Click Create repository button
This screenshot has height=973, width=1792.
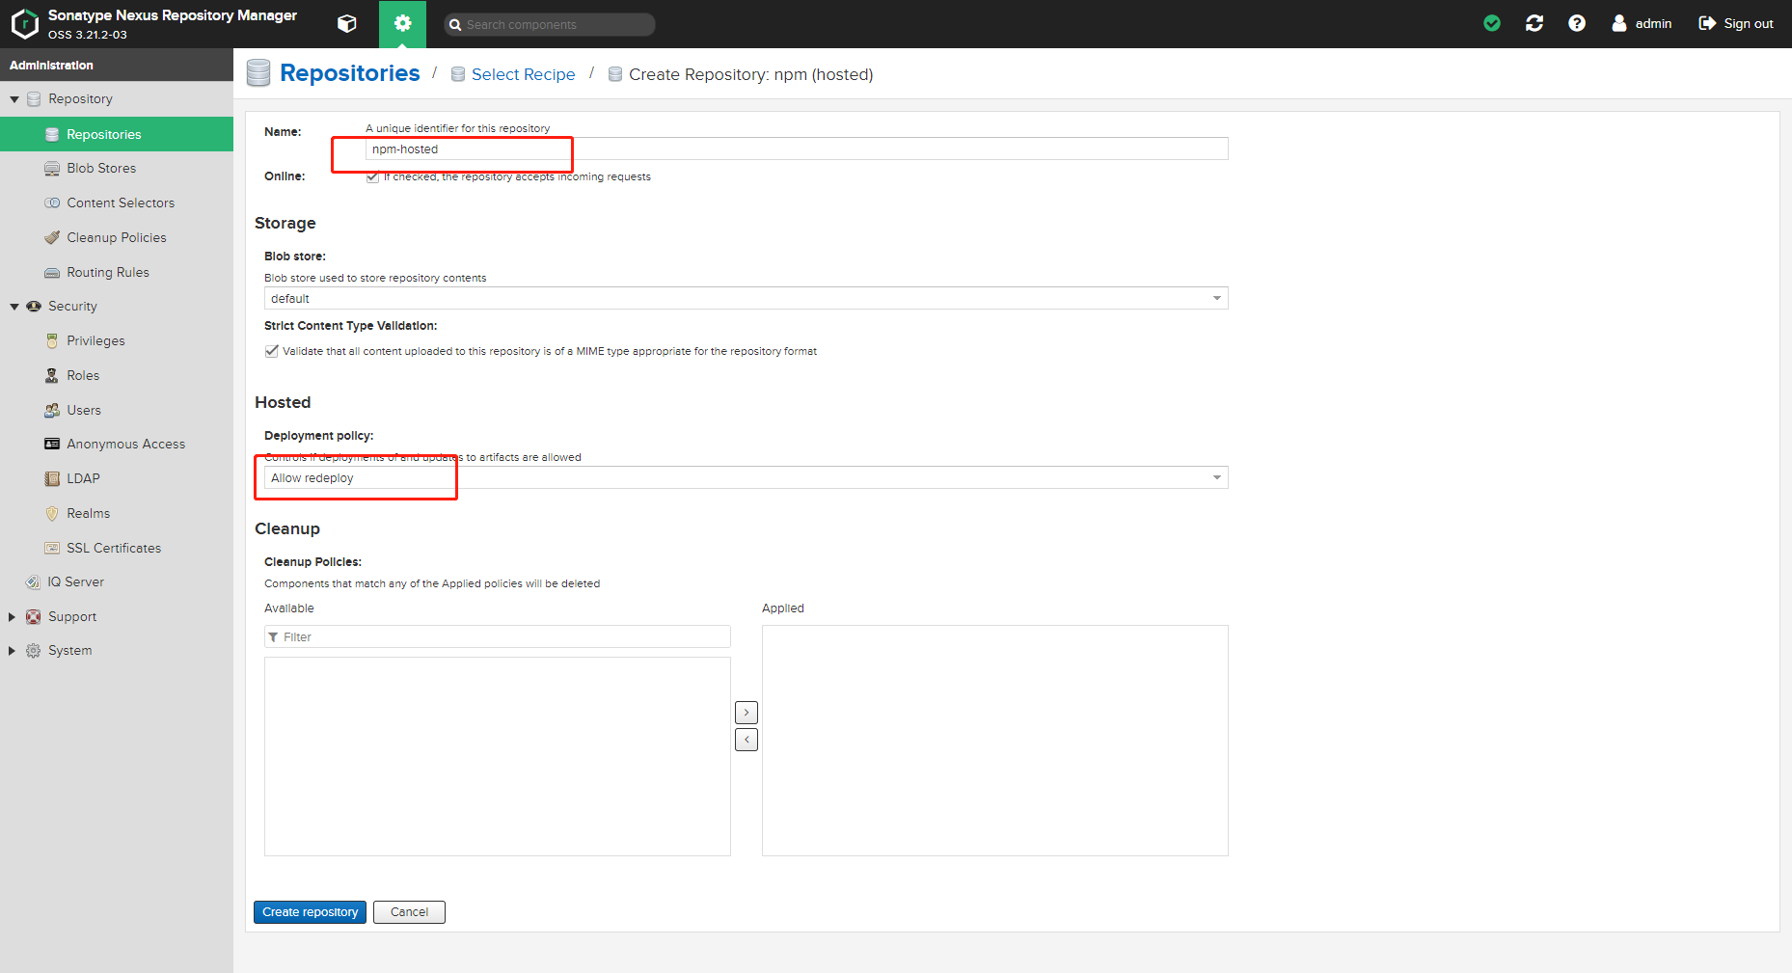coord(310,912)
